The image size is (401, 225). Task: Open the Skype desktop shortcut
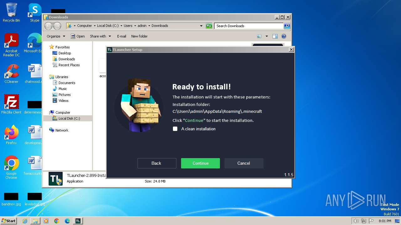pyautogui.click(x=34, y=12)
